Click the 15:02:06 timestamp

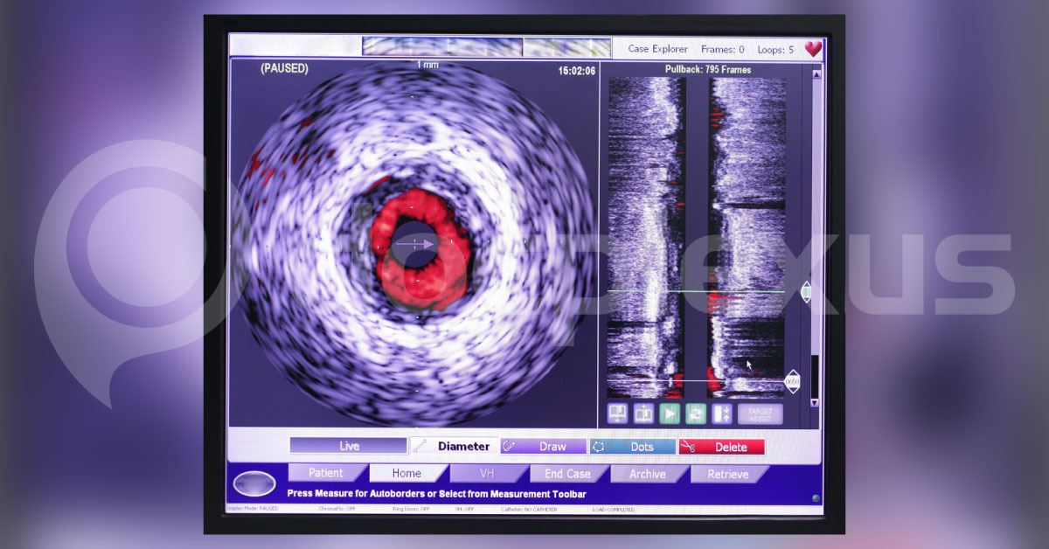click(x=577, y=71)
